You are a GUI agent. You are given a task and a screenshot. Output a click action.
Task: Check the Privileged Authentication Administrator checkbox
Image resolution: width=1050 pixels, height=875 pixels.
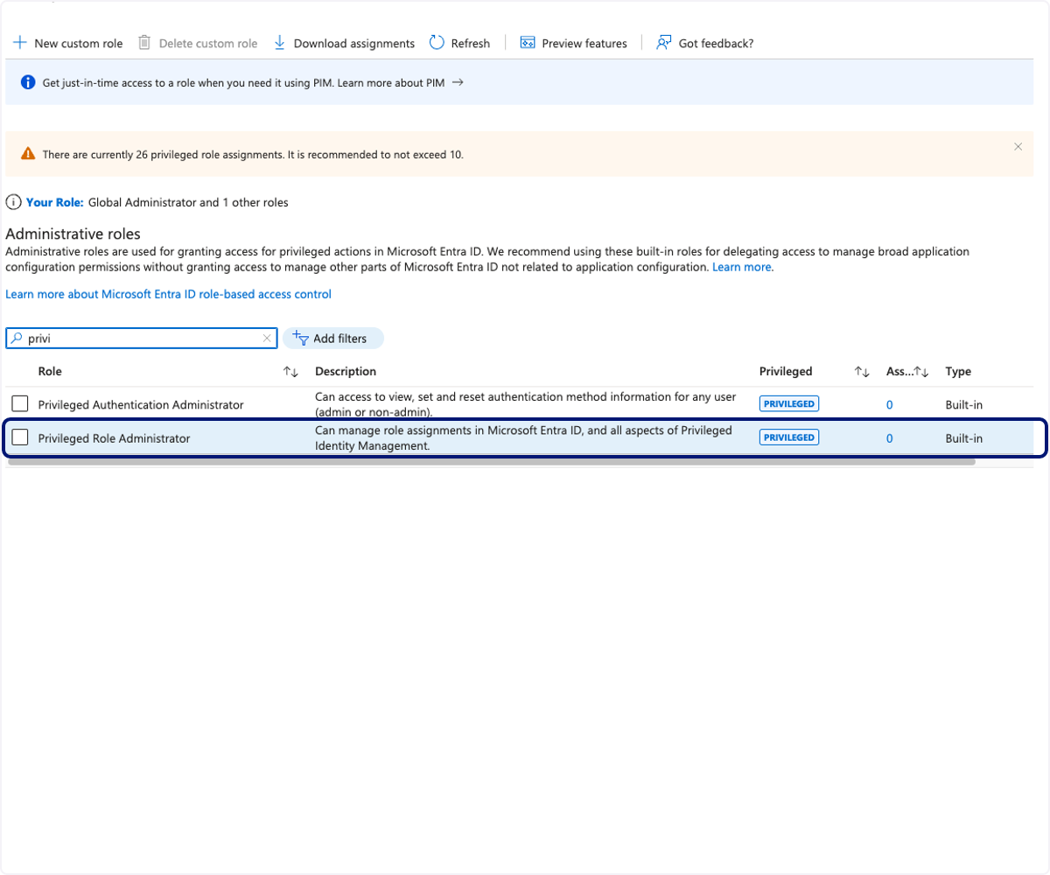point(20,404)
